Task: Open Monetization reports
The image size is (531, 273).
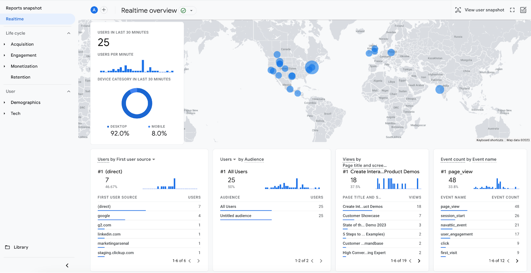Action: point(24,66)
